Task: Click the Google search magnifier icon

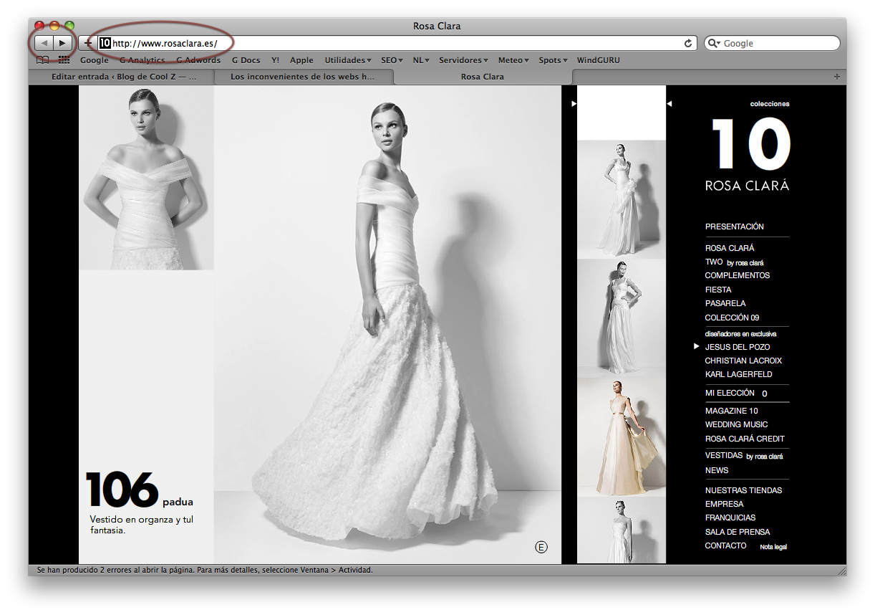Action: (x=714, y=43)
